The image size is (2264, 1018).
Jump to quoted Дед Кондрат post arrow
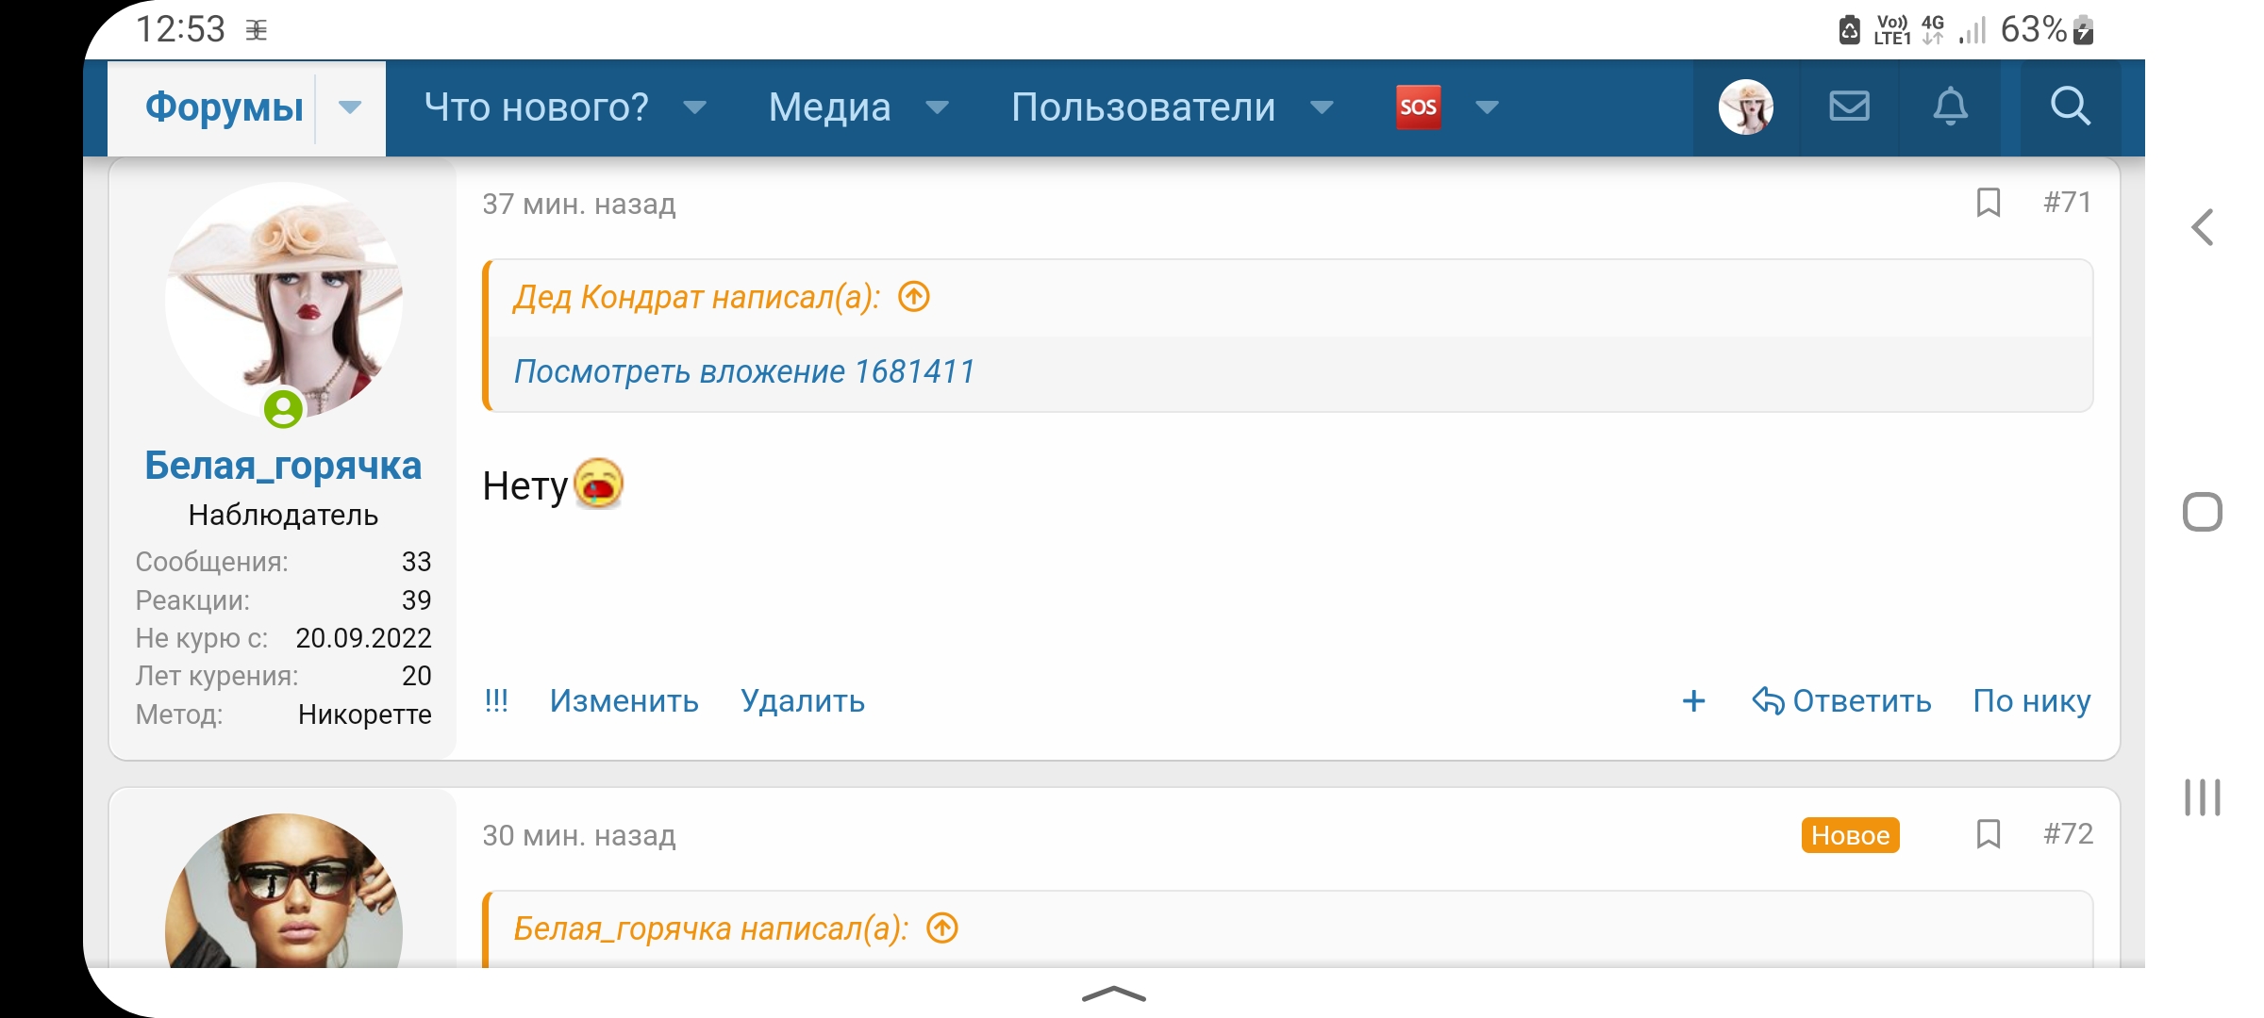click(914, 297)
